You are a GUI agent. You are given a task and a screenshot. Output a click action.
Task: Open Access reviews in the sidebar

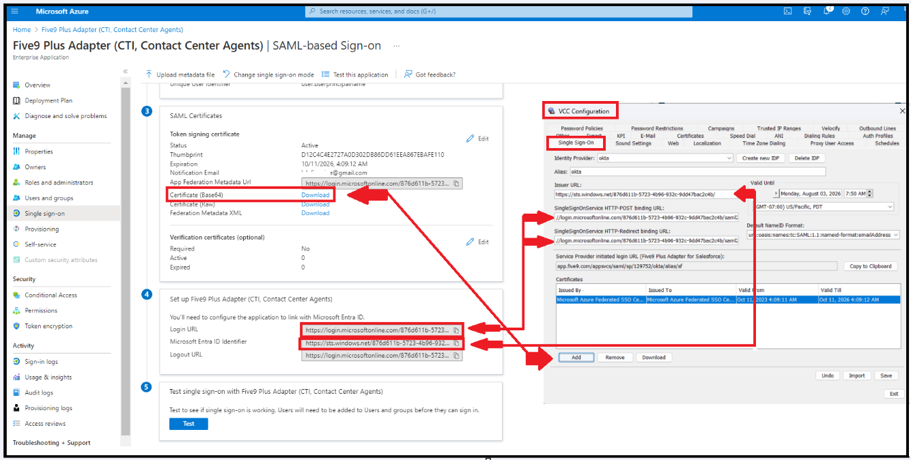(x=45, y=424)
